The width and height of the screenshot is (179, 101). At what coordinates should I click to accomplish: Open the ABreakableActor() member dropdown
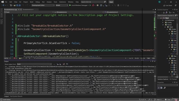(x=129, y=12)
